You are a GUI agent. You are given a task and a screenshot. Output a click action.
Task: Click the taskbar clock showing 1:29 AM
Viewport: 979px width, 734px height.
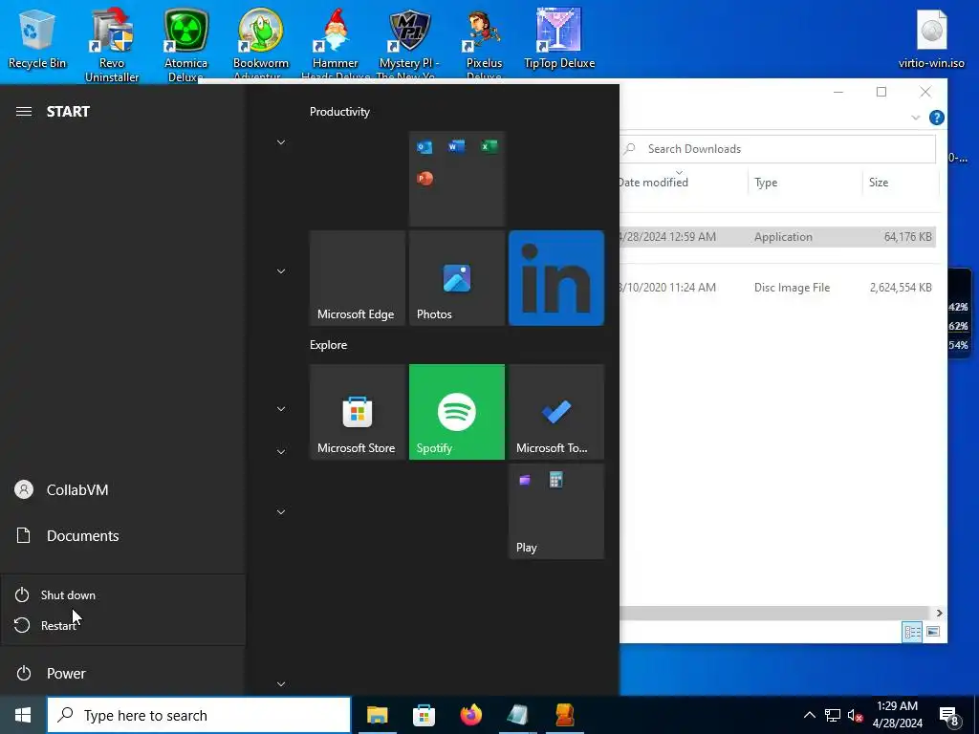[897, 715]
